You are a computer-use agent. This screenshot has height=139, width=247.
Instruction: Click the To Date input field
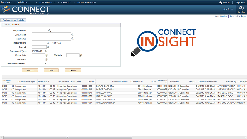click(x=73, y=55)
